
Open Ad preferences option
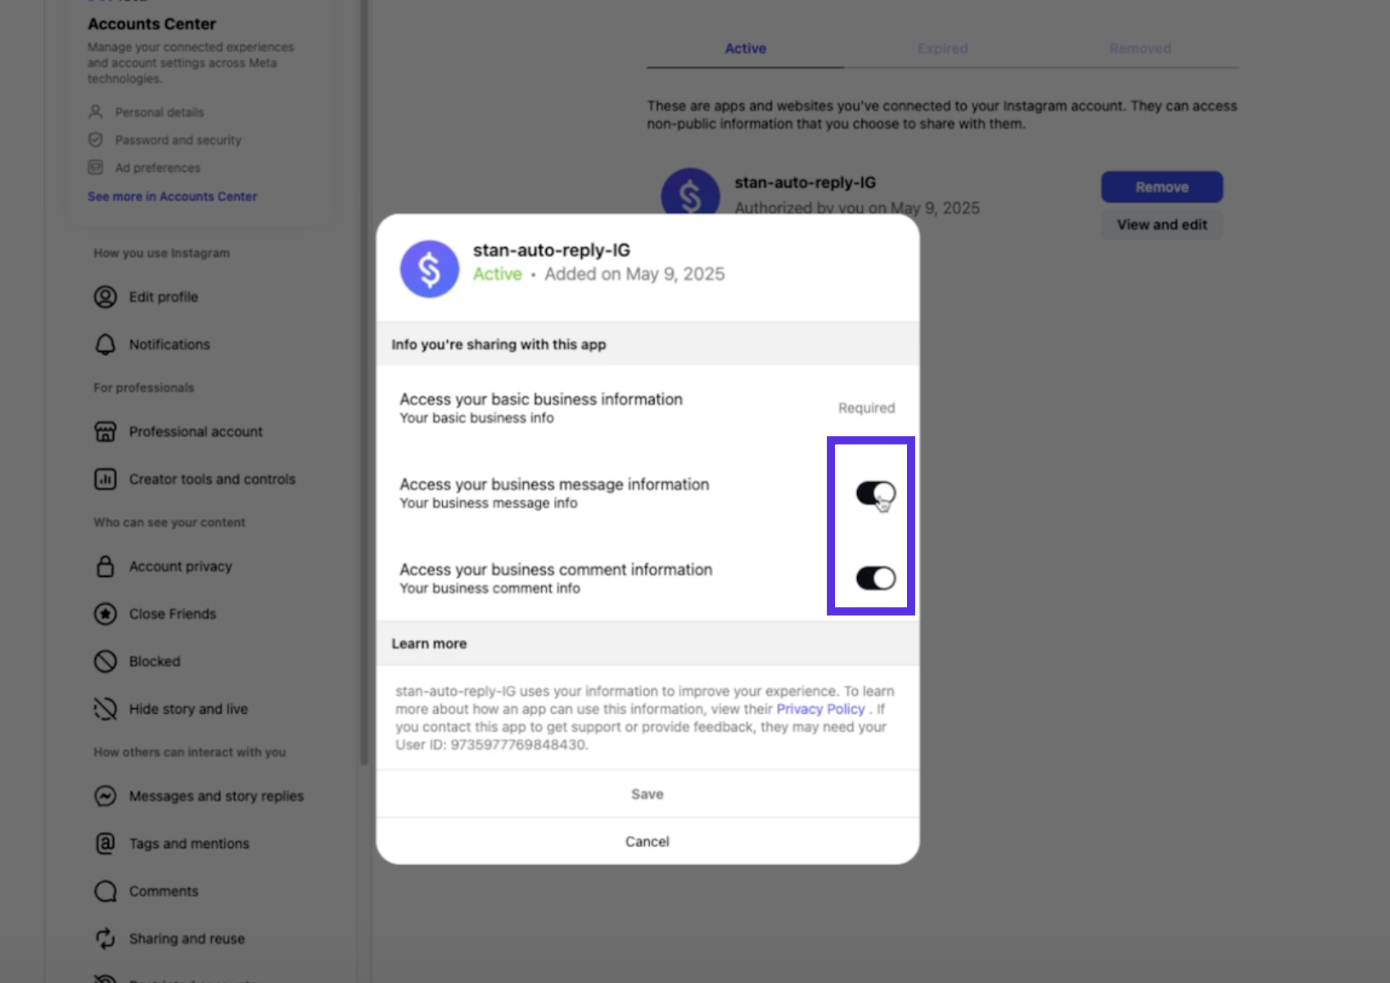click(x=158, y=168)
